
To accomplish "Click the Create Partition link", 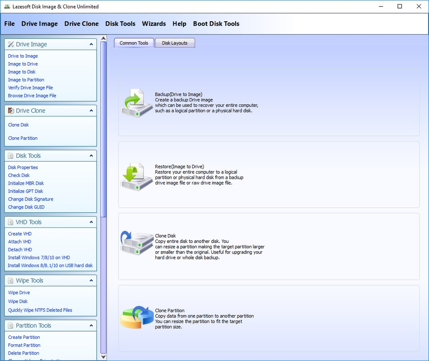I will 24,337.
